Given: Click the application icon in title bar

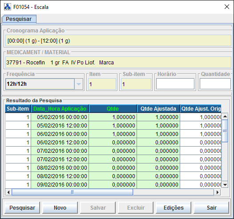Looking at the screenshot, I should tap(8, 7).
